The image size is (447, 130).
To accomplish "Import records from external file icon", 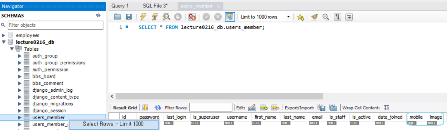I will pyautogui.click(x=333, y=107).
